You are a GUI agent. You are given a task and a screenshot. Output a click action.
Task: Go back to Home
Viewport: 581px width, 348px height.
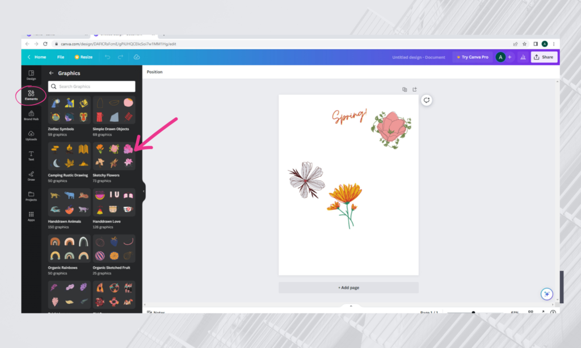[37, 57]
